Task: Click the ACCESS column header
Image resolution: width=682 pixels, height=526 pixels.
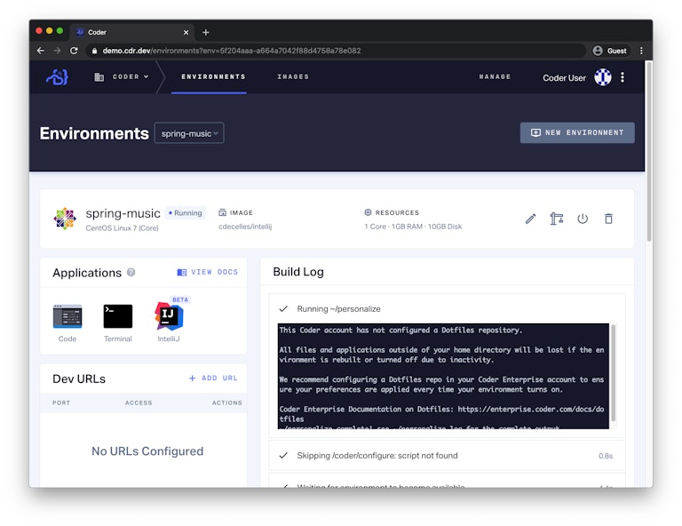Action: pos(139,402)
